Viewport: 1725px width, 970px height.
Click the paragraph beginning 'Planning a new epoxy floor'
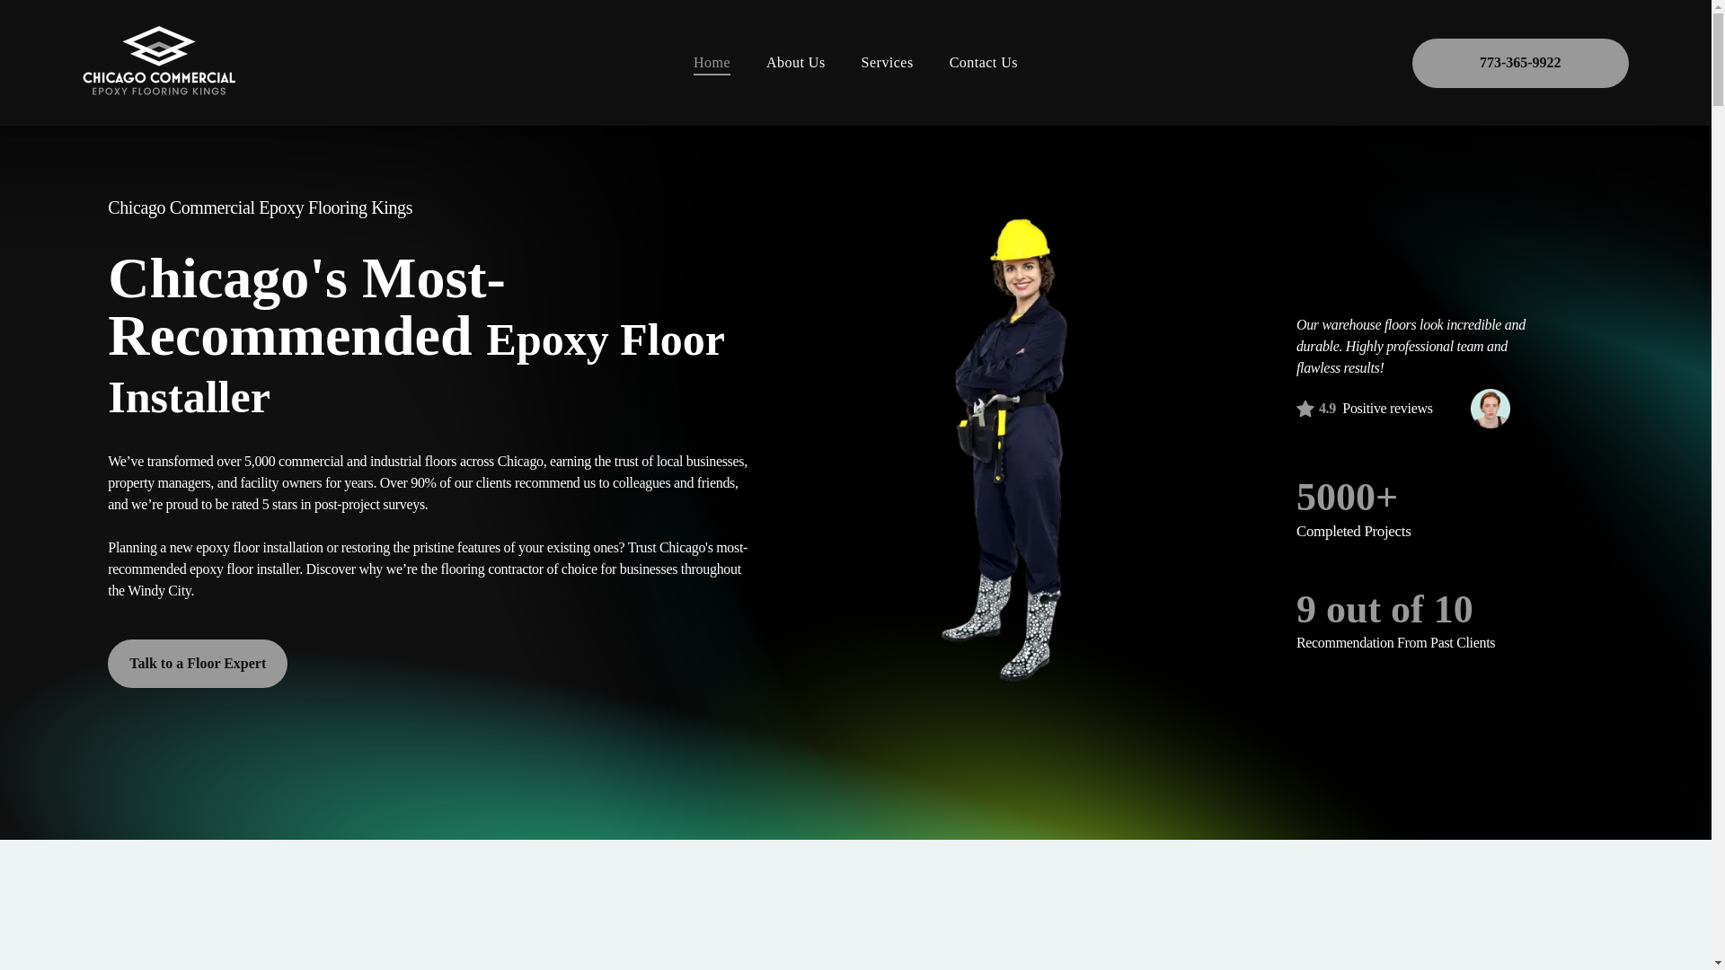(428, 569)
